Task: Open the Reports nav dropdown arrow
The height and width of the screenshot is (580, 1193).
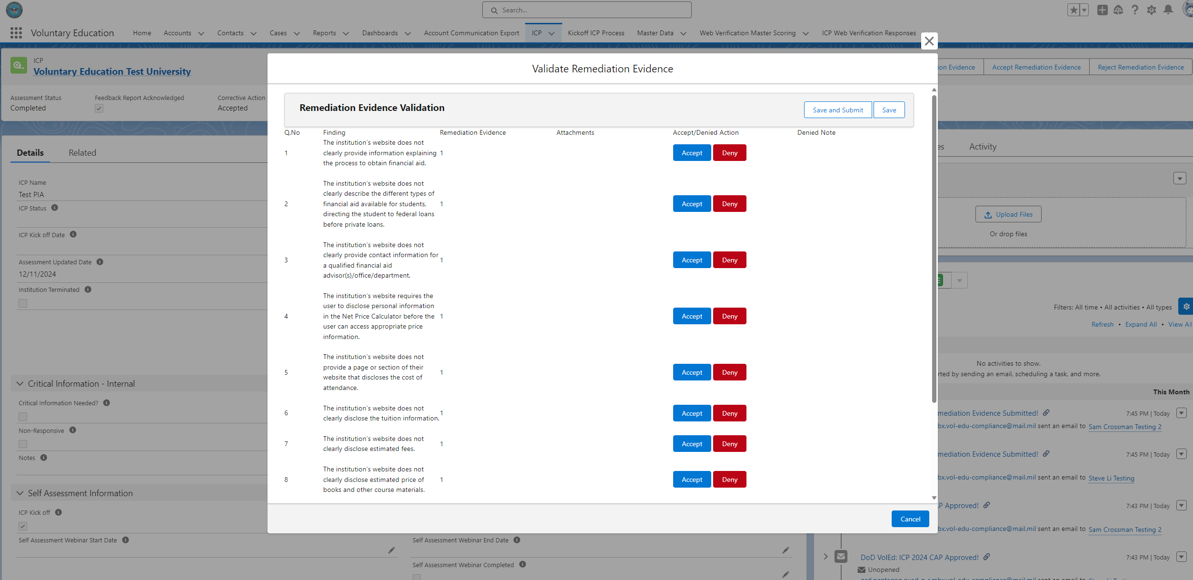Action: pos(346,33)
